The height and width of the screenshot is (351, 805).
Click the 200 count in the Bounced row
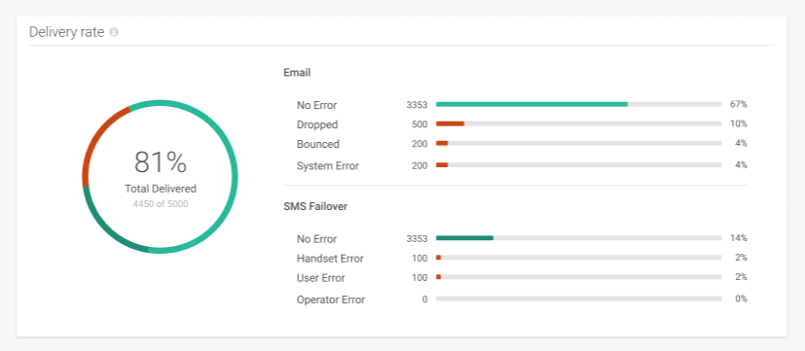coord(420,144)
